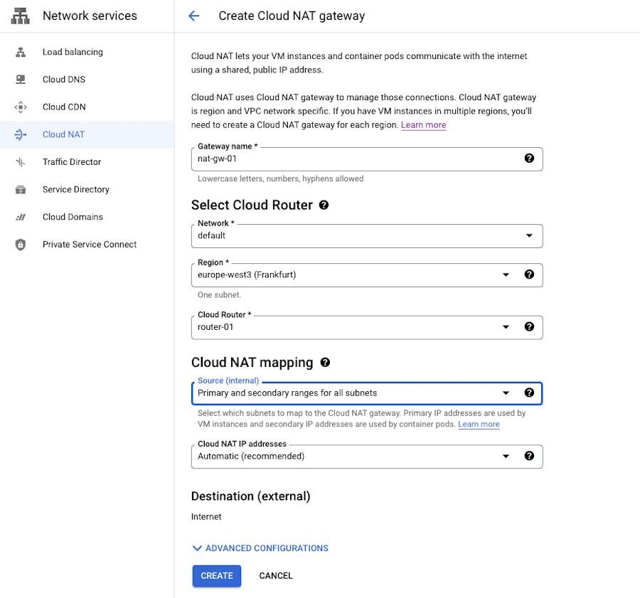The width and height of the screenshot is (640, 598).
Task: Click Lowercase letters, numbers, hyphens allowed hint
Action: click(280, 178)
